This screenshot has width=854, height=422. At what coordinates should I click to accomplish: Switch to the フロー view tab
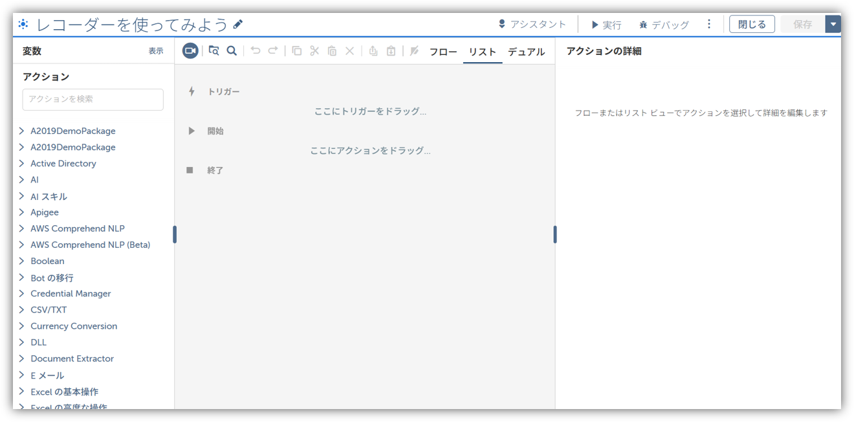coord(443,51)
